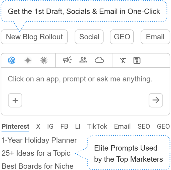Open the SEO prompts tab
The width and height of the screenshot is (171, 170).
click(x=144, y=126)
